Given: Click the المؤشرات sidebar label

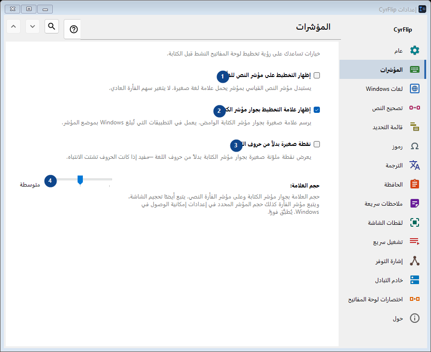Looking at the screenshot, I should pyautogui.click(x=391, y=70).
